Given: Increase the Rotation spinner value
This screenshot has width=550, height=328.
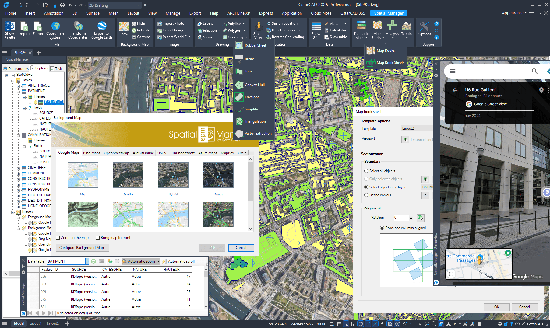Looking at the screenshot, I should pos(411,216).
